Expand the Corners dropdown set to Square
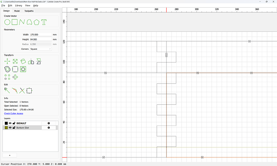277x166 pixels. point(41,49)
